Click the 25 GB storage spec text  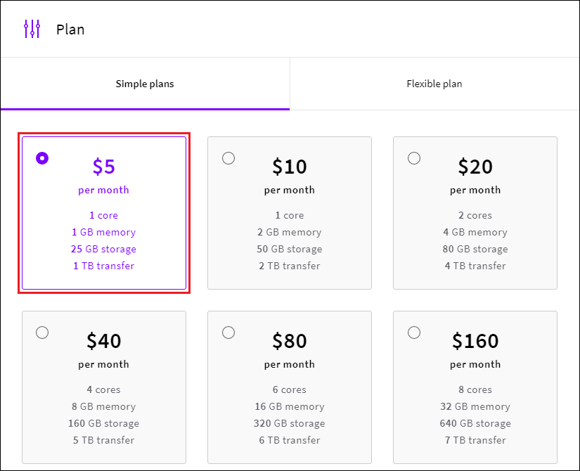(103, 249)
